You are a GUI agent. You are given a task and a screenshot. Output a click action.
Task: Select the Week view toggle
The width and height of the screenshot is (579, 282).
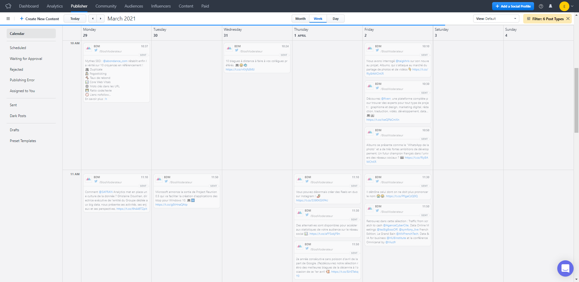318,19
